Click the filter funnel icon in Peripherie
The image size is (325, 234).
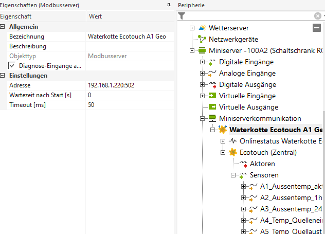point(182,16)
